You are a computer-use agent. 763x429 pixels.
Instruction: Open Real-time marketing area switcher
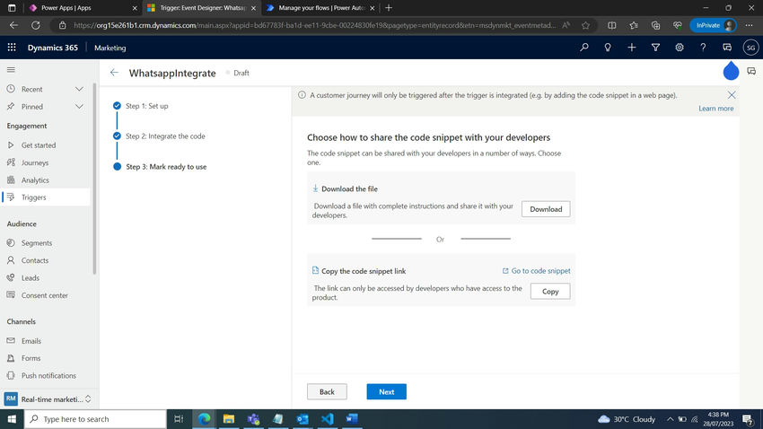(48, 398)
